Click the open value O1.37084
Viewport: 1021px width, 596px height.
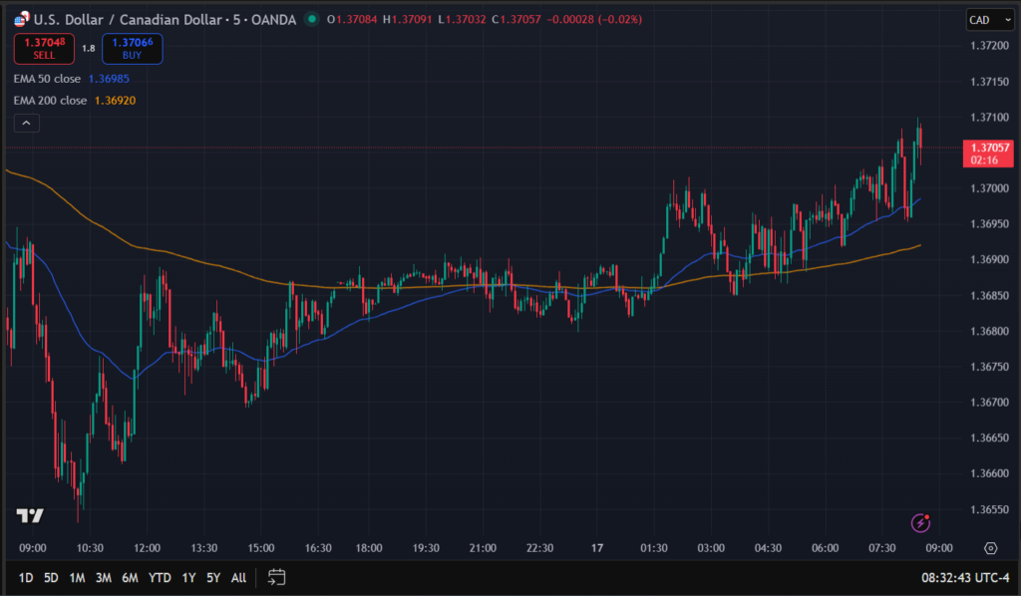pos(352,20)
